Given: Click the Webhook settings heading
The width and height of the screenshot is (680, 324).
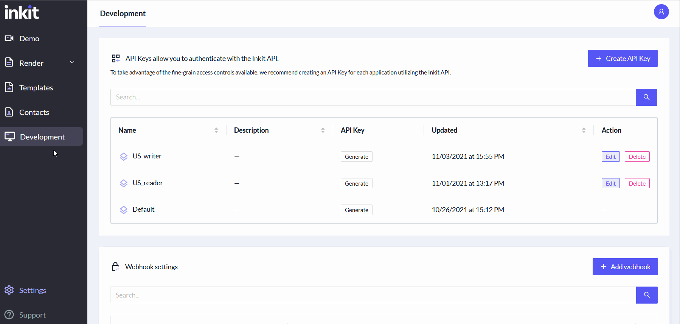Looking at the screenshot, I should (151, 267).
